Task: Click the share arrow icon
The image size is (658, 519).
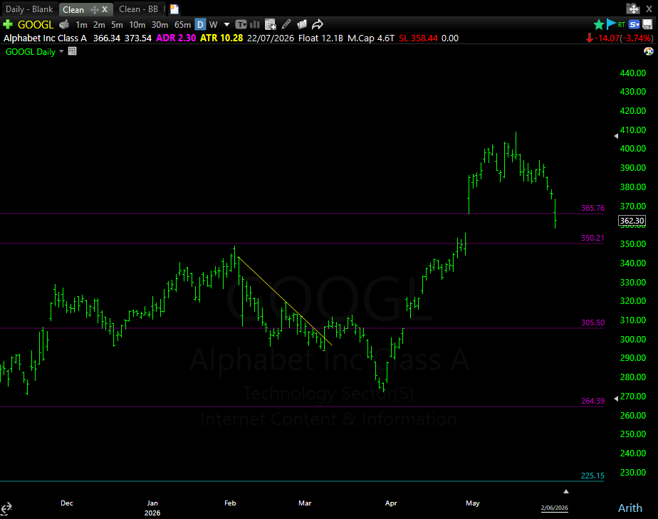Action: (318, 25)
